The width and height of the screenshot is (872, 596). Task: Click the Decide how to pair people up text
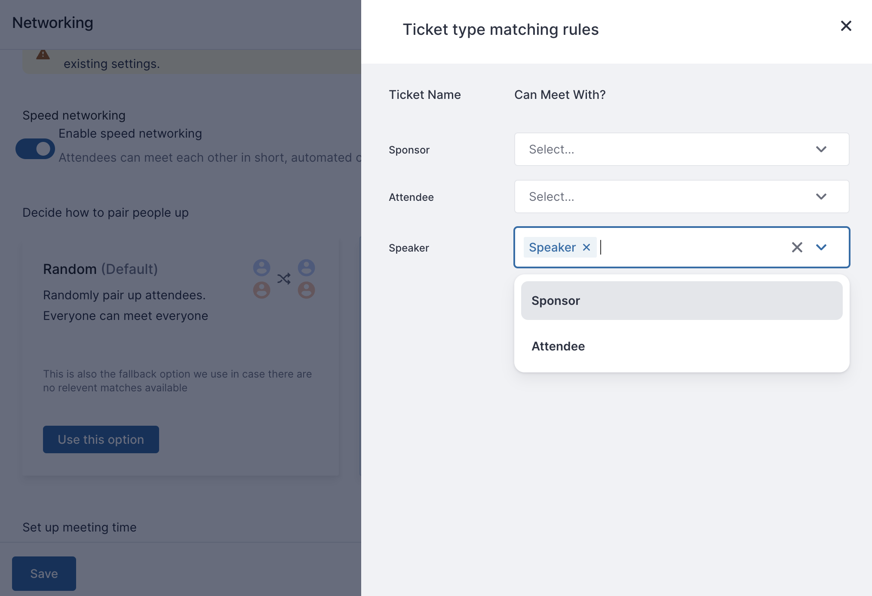[105, 212]
